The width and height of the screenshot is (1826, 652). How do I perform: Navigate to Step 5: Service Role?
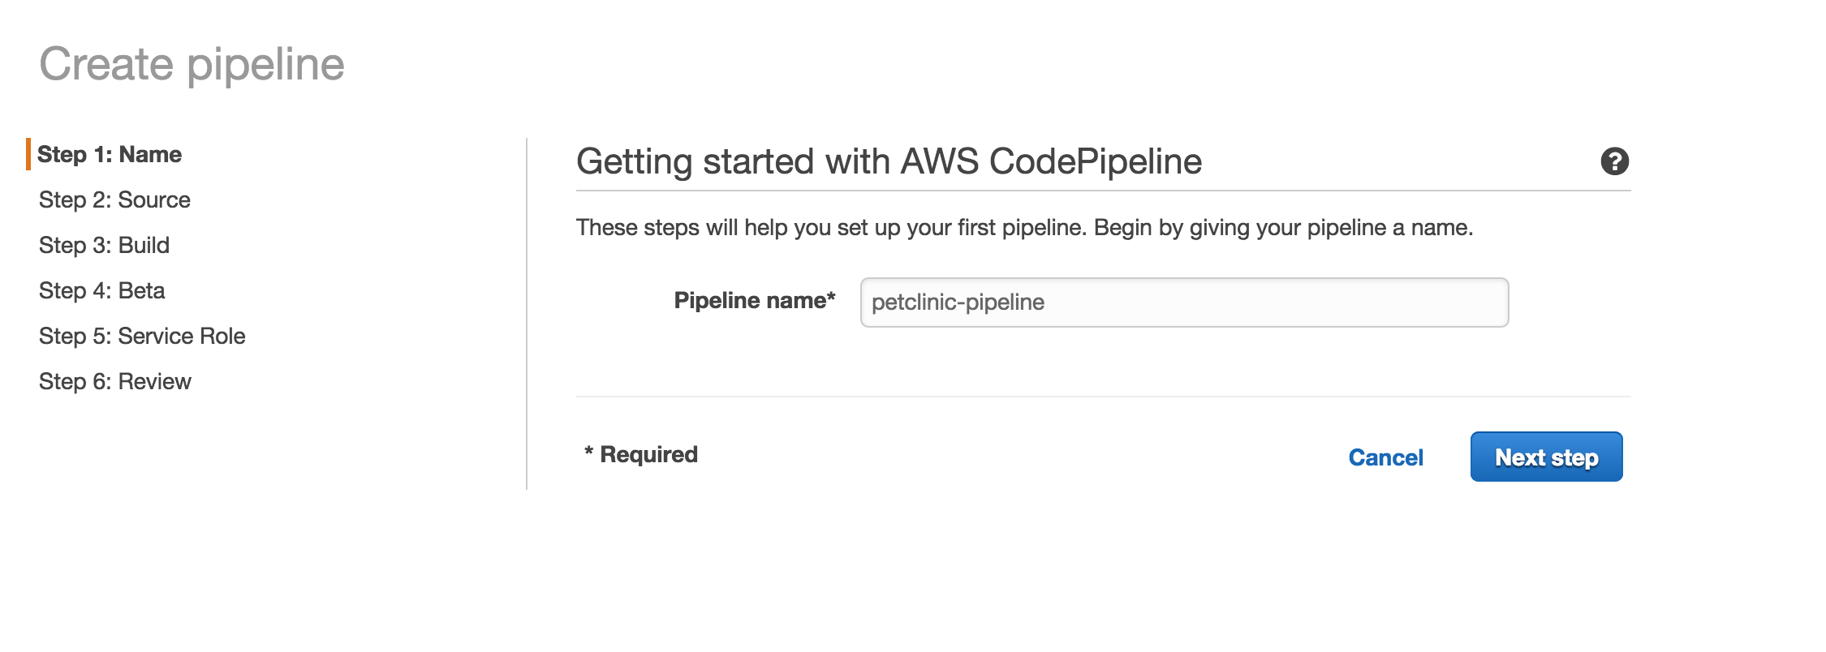click(x=142, y=337)
